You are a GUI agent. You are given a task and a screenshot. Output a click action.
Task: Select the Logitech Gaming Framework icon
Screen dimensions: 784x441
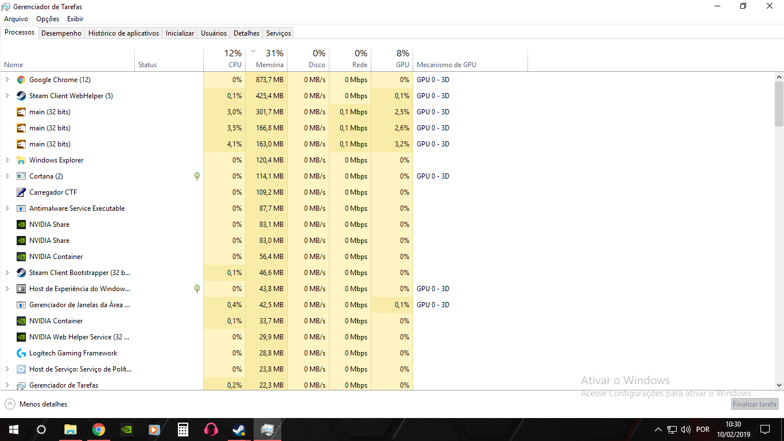tap(21, 353)
